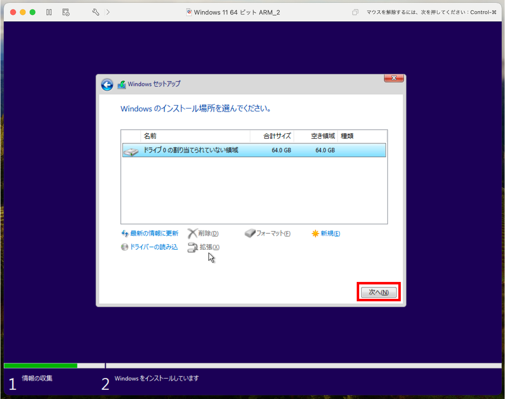
Task: Click the disc icon beside ドライバーの読み込み
Action: click(125, 247)
